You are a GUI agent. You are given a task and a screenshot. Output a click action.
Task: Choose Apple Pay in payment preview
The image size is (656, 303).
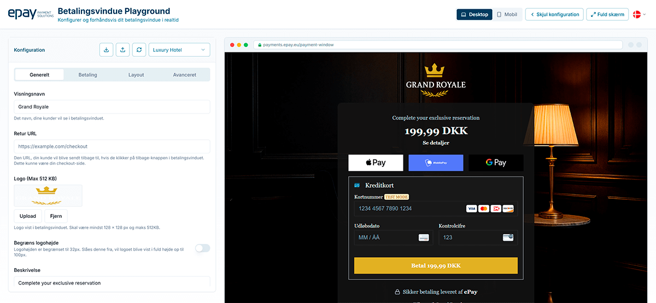coord(376,163)
